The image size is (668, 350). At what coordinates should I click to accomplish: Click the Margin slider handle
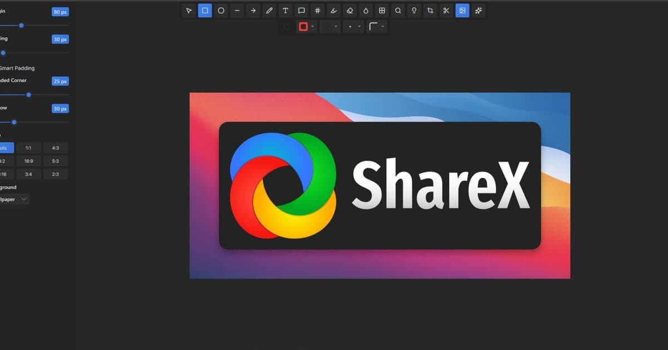tap(21, 25)
